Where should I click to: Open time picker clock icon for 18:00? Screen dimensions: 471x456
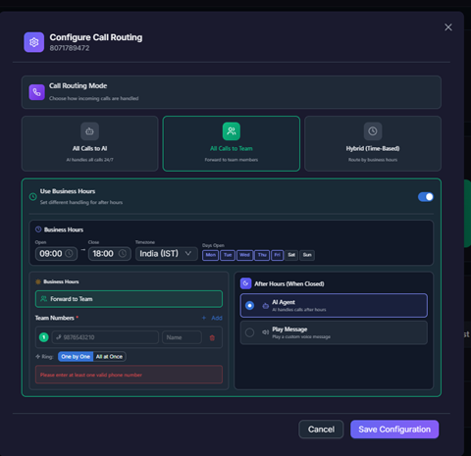click(123, 254)
